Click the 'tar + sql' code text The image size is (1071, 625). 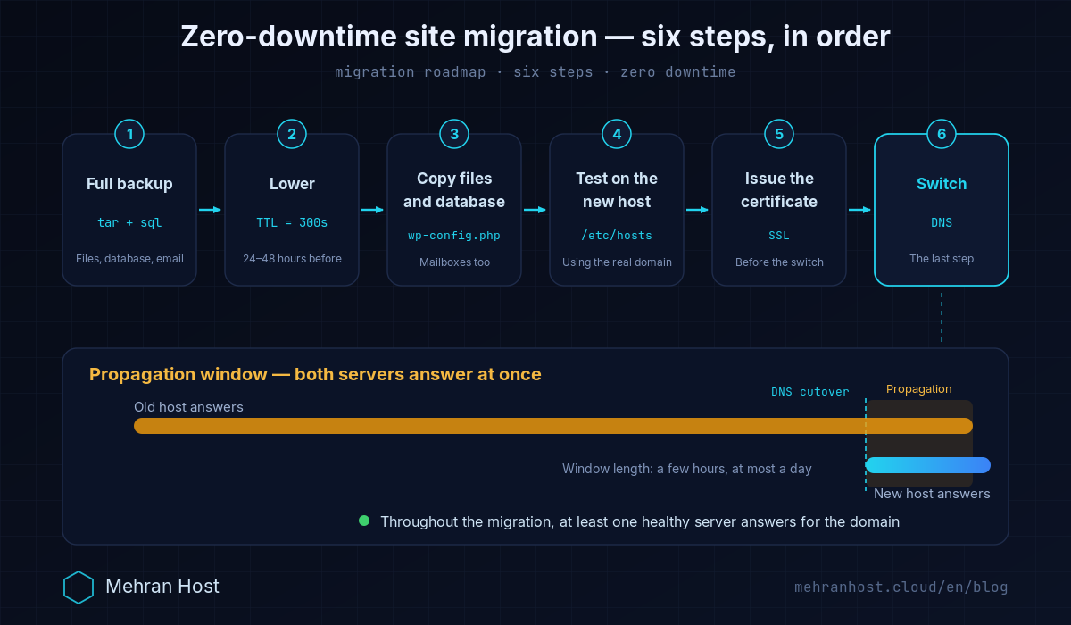click(x=129, y=223)
